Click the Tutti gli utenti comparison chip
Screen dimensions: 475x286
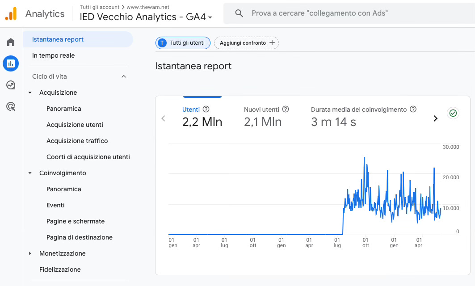click(183, 43)
